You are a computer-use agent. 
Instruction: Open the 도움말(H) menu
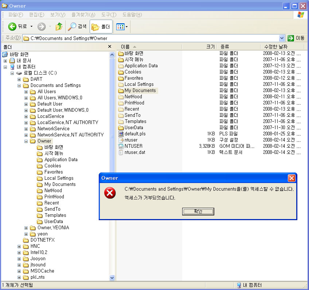point(132,15)
